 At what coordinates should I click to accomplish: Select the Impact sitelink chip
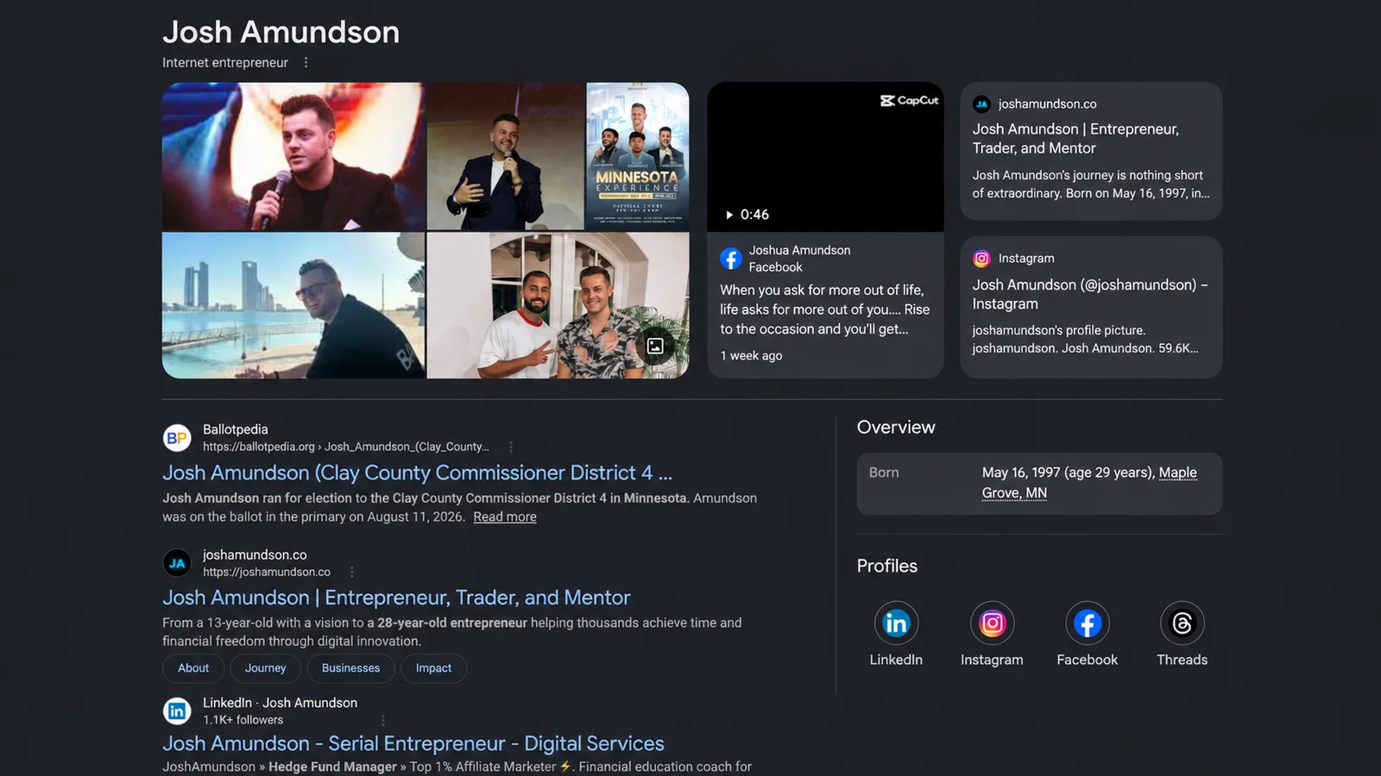pos(433,668)
